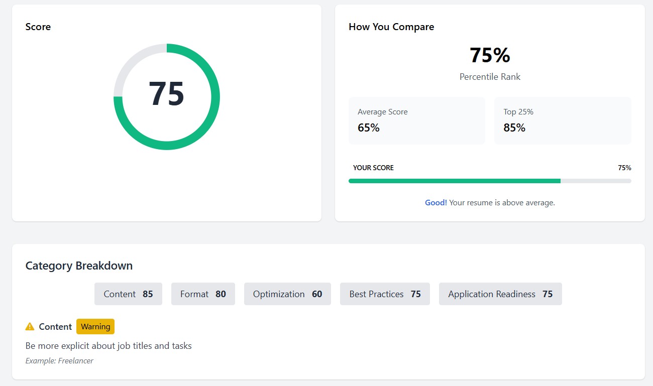Click the How You Compare heading
Screen dimensions: 653x386
(391, 27)
